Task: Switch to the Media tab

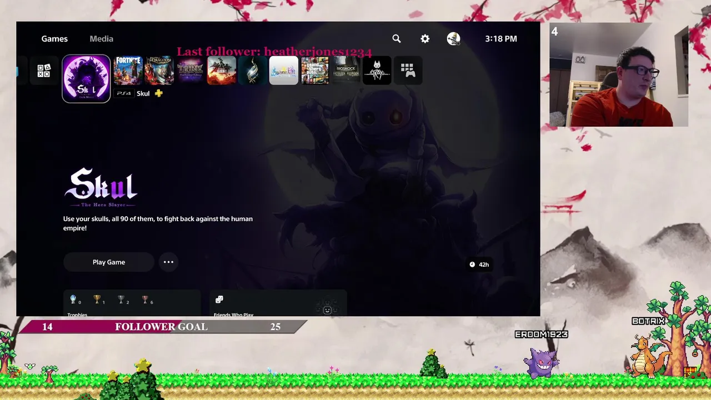Action: click(x=101, y=38)
